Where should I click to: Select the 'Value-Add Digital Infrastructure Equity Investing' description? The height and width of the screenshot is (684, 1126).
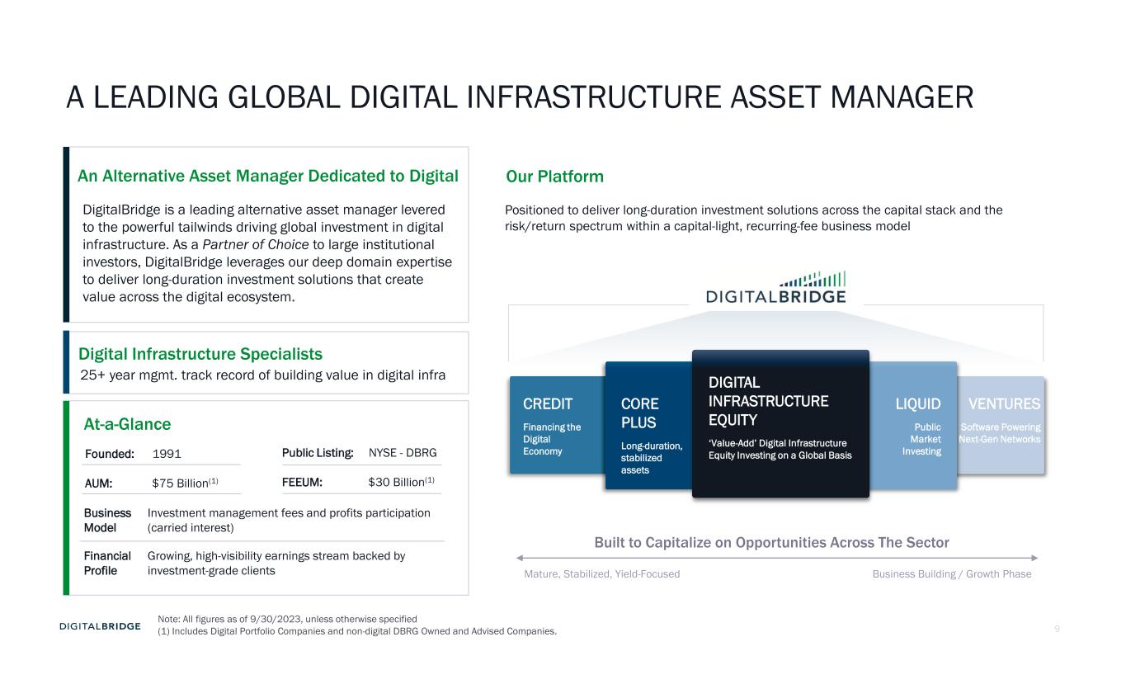point(780,450)
